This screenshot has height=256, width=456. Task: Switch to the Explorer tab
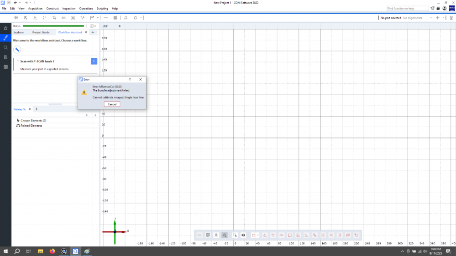(x=19, y=32)
